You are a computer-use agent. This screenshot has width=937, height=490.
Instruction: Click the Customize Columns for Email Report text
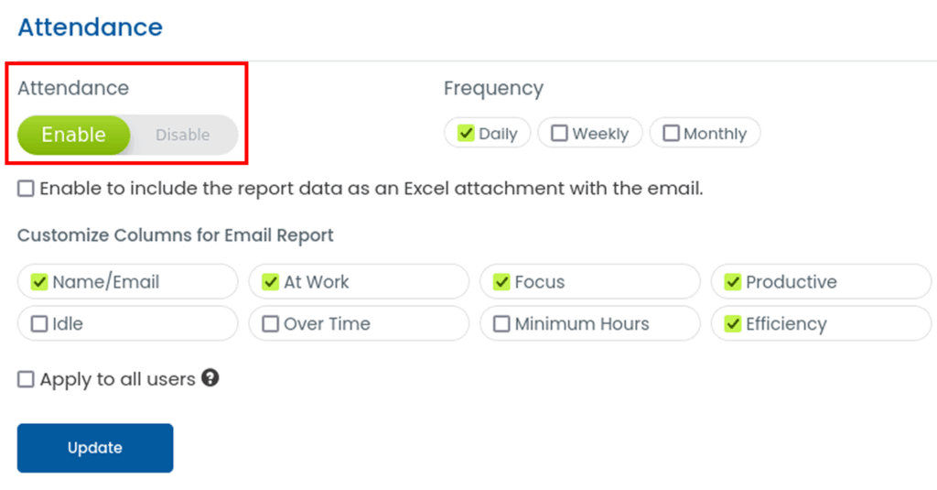point(175,235)
